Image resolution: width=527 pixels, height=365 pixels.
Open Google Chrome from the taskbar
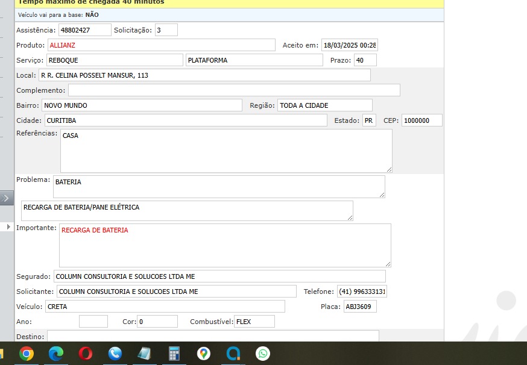tap(26, 354)
